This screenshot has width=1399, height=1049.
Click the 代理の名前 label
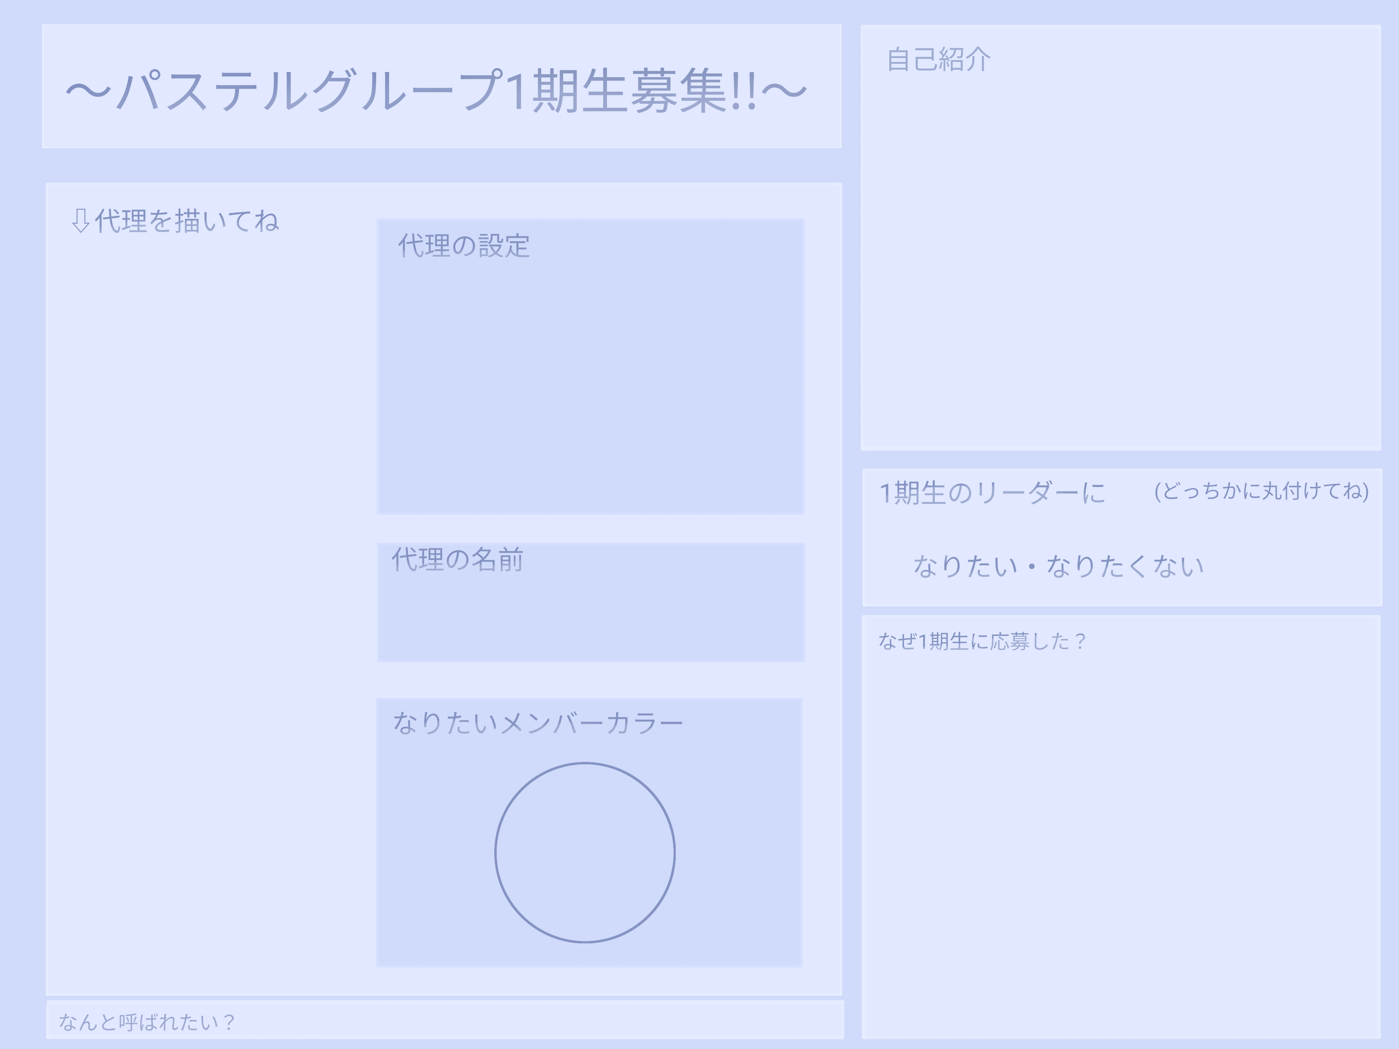[x=457, y=560]
